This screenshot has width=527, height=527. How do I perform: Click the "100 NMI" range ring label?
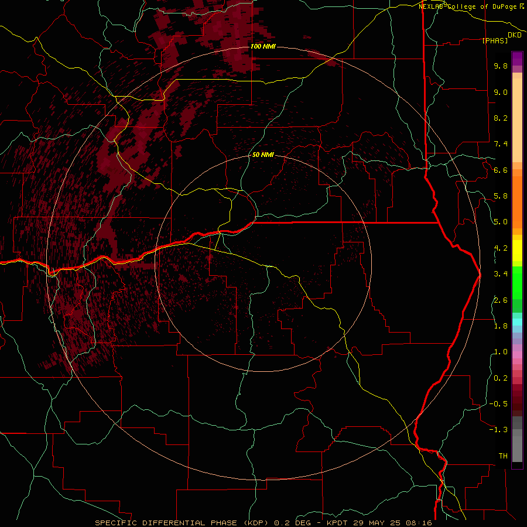(263, 46)
